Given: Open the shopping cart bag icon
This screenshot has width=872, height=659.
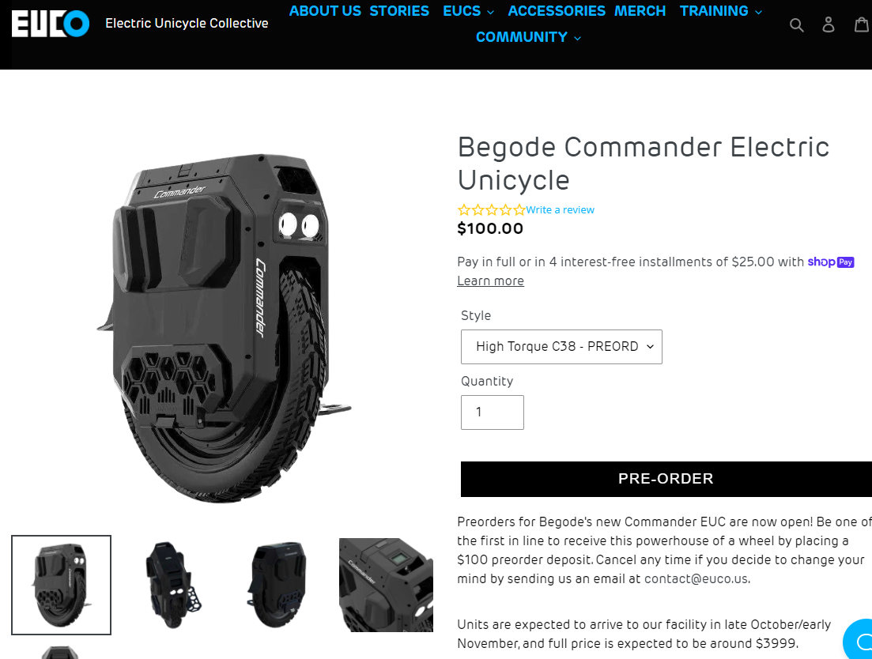Looking at the screenshot, I should [862, 24].
